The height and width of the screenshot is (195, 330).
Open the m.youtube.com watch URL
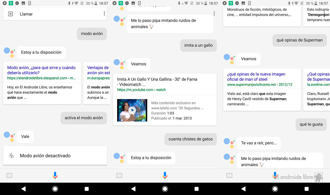(141, 90)
